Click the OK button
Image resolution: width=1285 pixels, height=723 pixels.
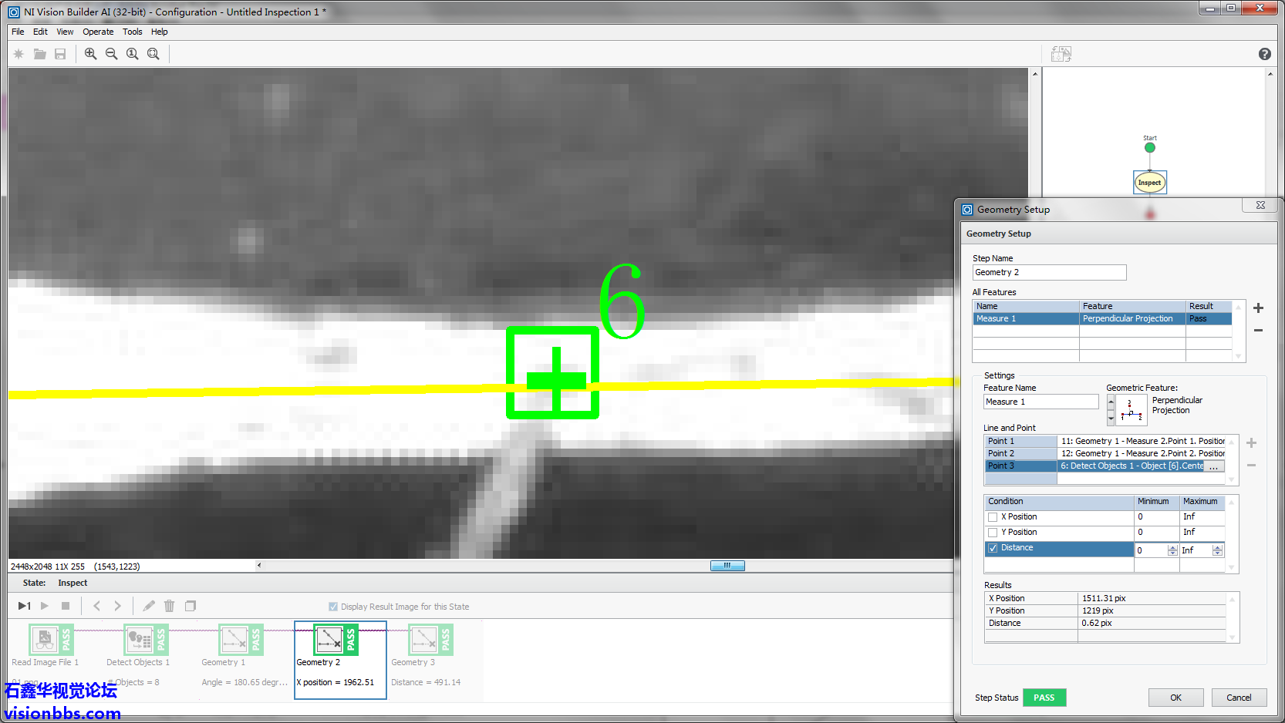(1175, 698)
